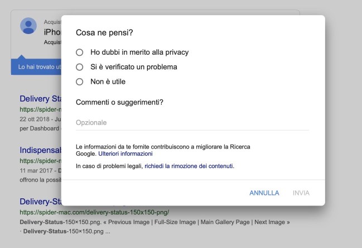Open the 'Delivery Sta...' first search result title

coord(41,99)
